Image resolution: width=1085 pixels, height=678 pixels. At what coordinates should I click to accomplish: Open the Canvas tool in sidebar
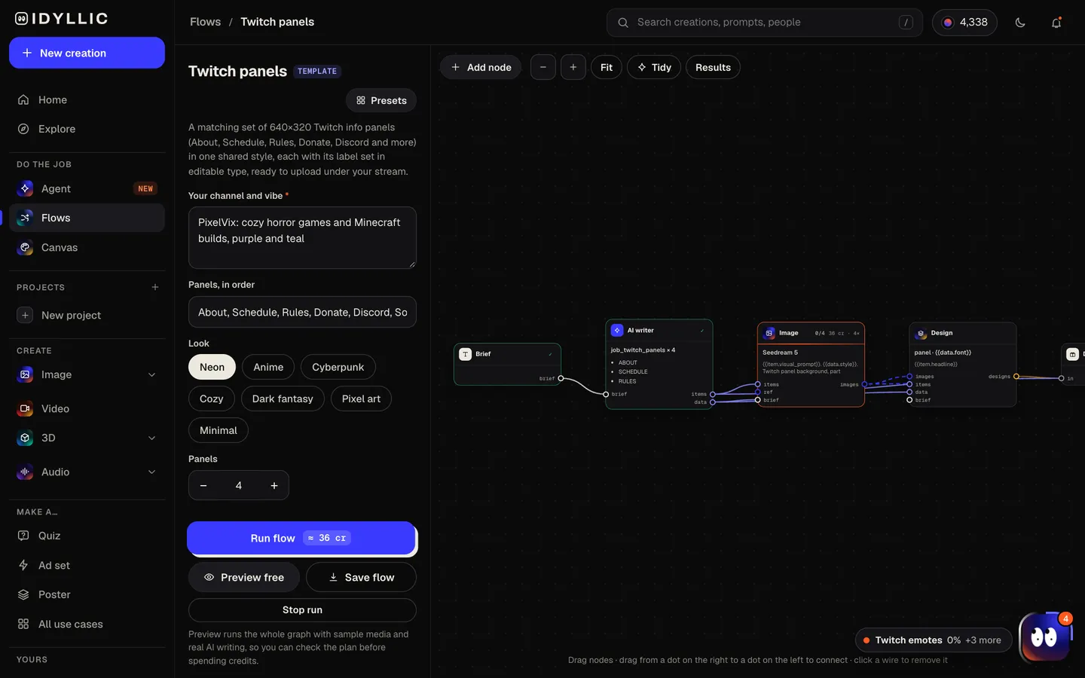click(87, 247)
